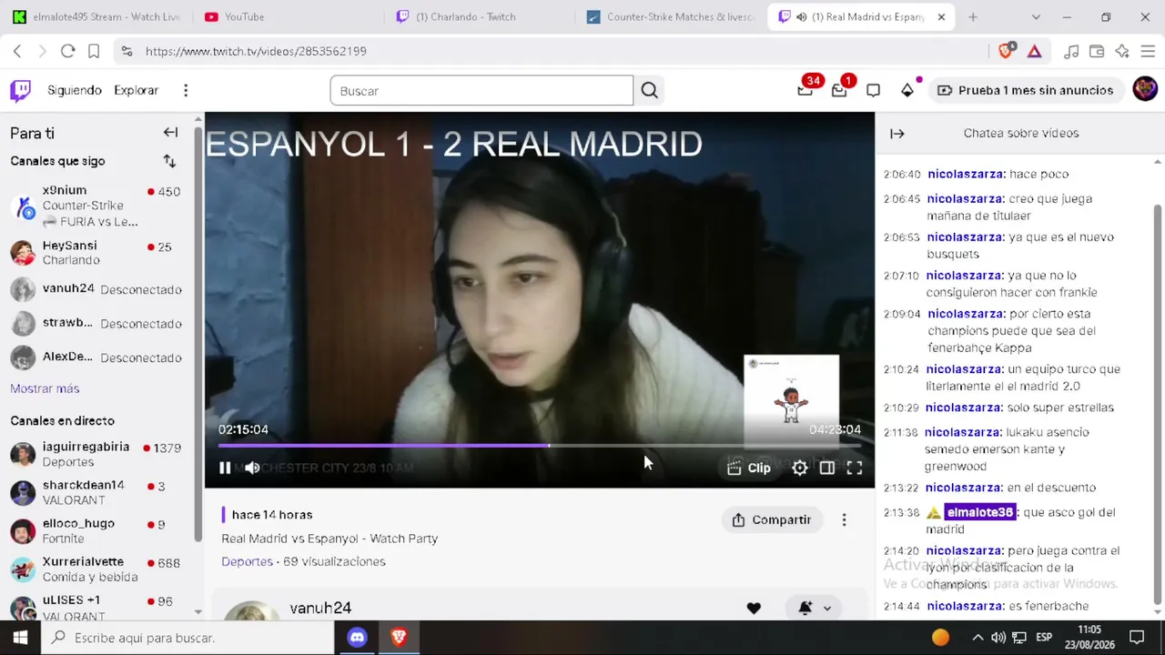Viewport: 1165px width, 655px height.
Task: Collapse the Para ti sidebar
Action: (x=170, y=133)
